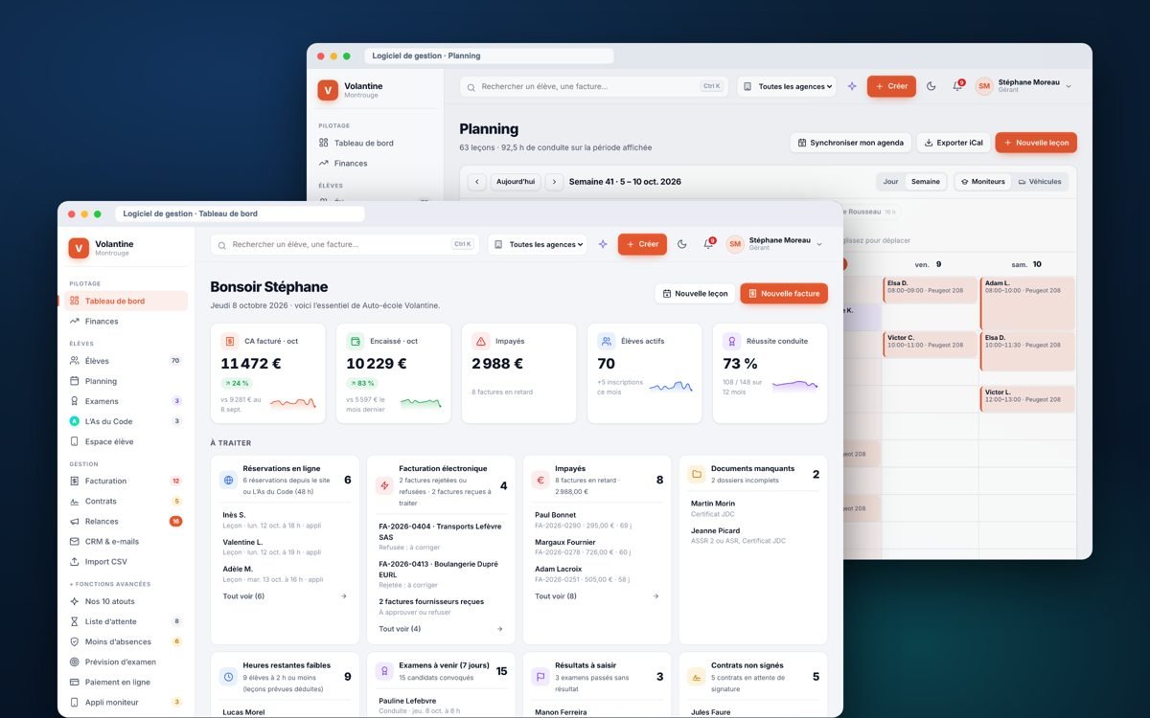The width and height of the screenshot is (1150, 718).
Task: Click the Planning window search field
Action: pos(594,86)
